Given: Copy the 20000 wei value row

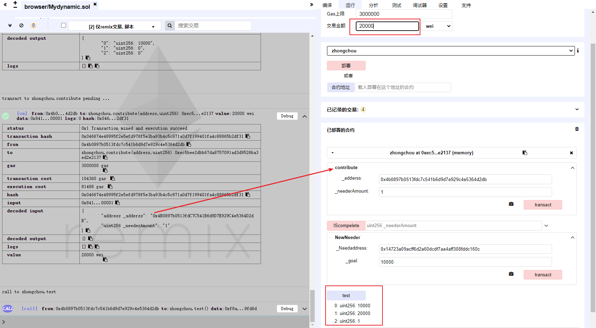Looking at the screenshot, I should pyautogui.click(x=105, y=259).
